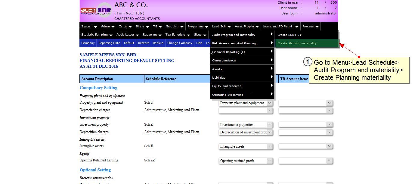
Task: Expand Risk Assessment And Planning submenu
Action: 242,43
